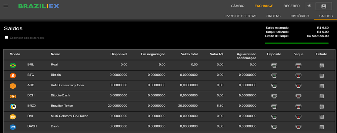The width and height of the screenshot is (337, 133).
Task: Click the Valor R$ column header
Action: [x=216, y=54]
